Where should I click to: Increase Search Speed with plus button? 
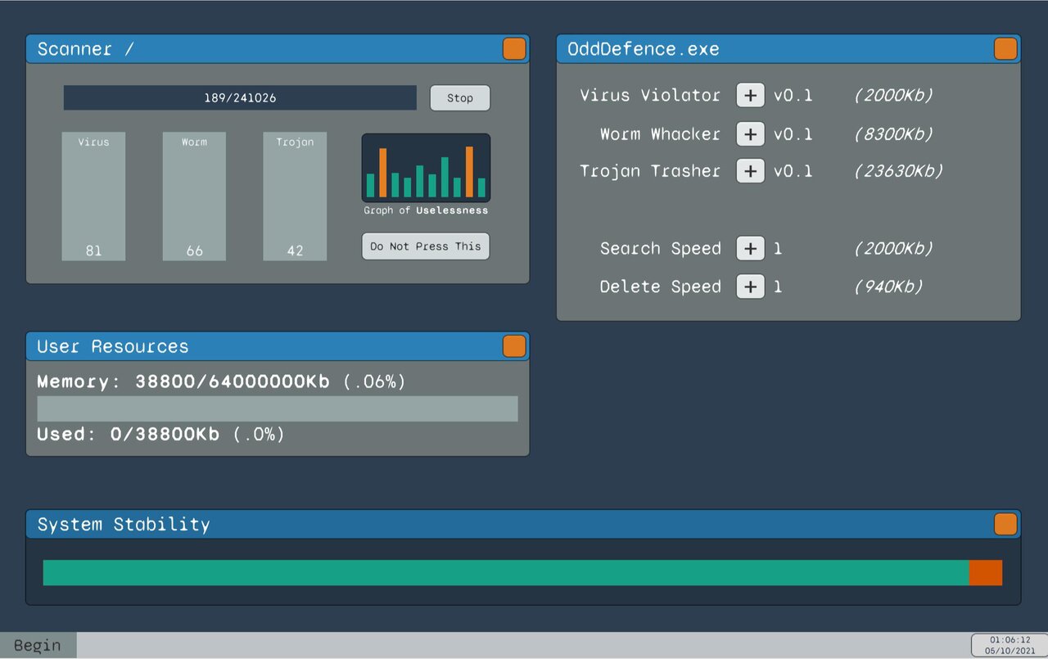(x=750, y=248)
